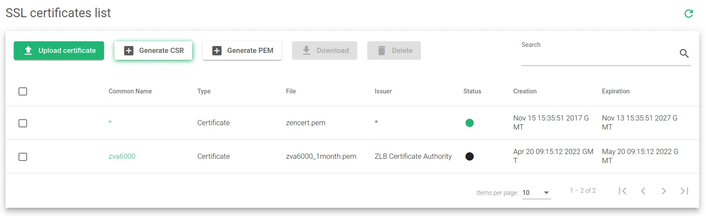Image resolution: width=706 pixels, height=216 pixels.
Task: Go to the previous page
Action: 643,191
